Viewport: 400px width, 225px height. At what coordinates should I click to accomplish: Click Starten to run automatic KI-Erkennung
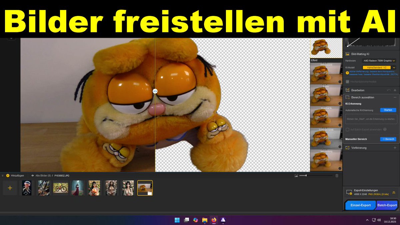[388, 110]
